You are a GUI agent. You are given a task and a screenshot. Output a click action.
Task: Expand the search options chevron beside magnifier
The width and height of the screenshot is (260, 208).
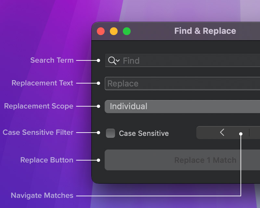pyautogui.click(x=118, y=61)
